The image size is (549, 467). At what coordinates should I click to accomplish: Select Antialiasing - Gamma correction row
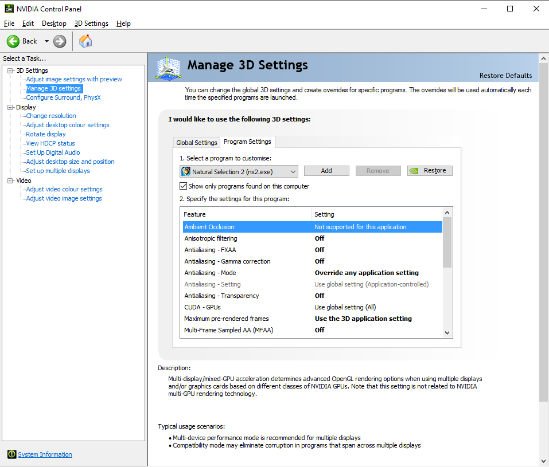[312, 261]
